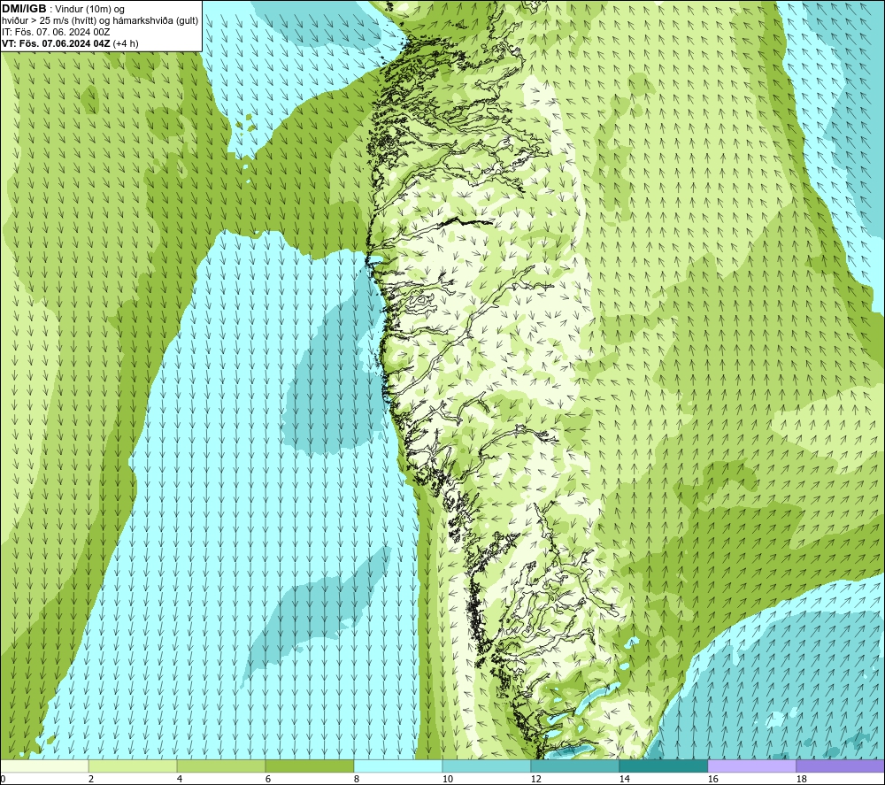Click the legend scale label '10'
885x785 pixels.
[447, 780]
